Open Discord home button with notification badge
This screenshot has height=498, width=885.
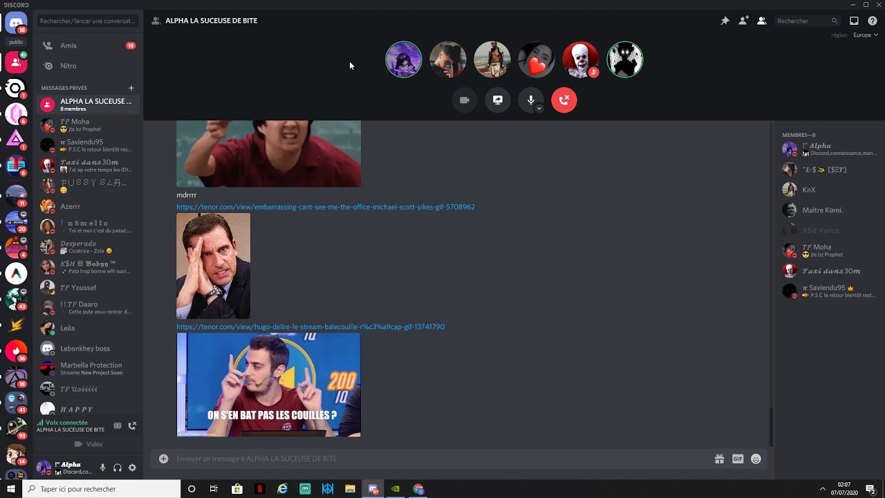click(15, 23)
